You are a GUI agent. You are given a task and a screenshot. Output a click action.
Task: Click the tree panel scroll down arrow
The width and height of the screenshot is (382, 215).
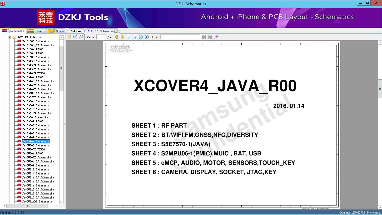(x=61, y=202)
